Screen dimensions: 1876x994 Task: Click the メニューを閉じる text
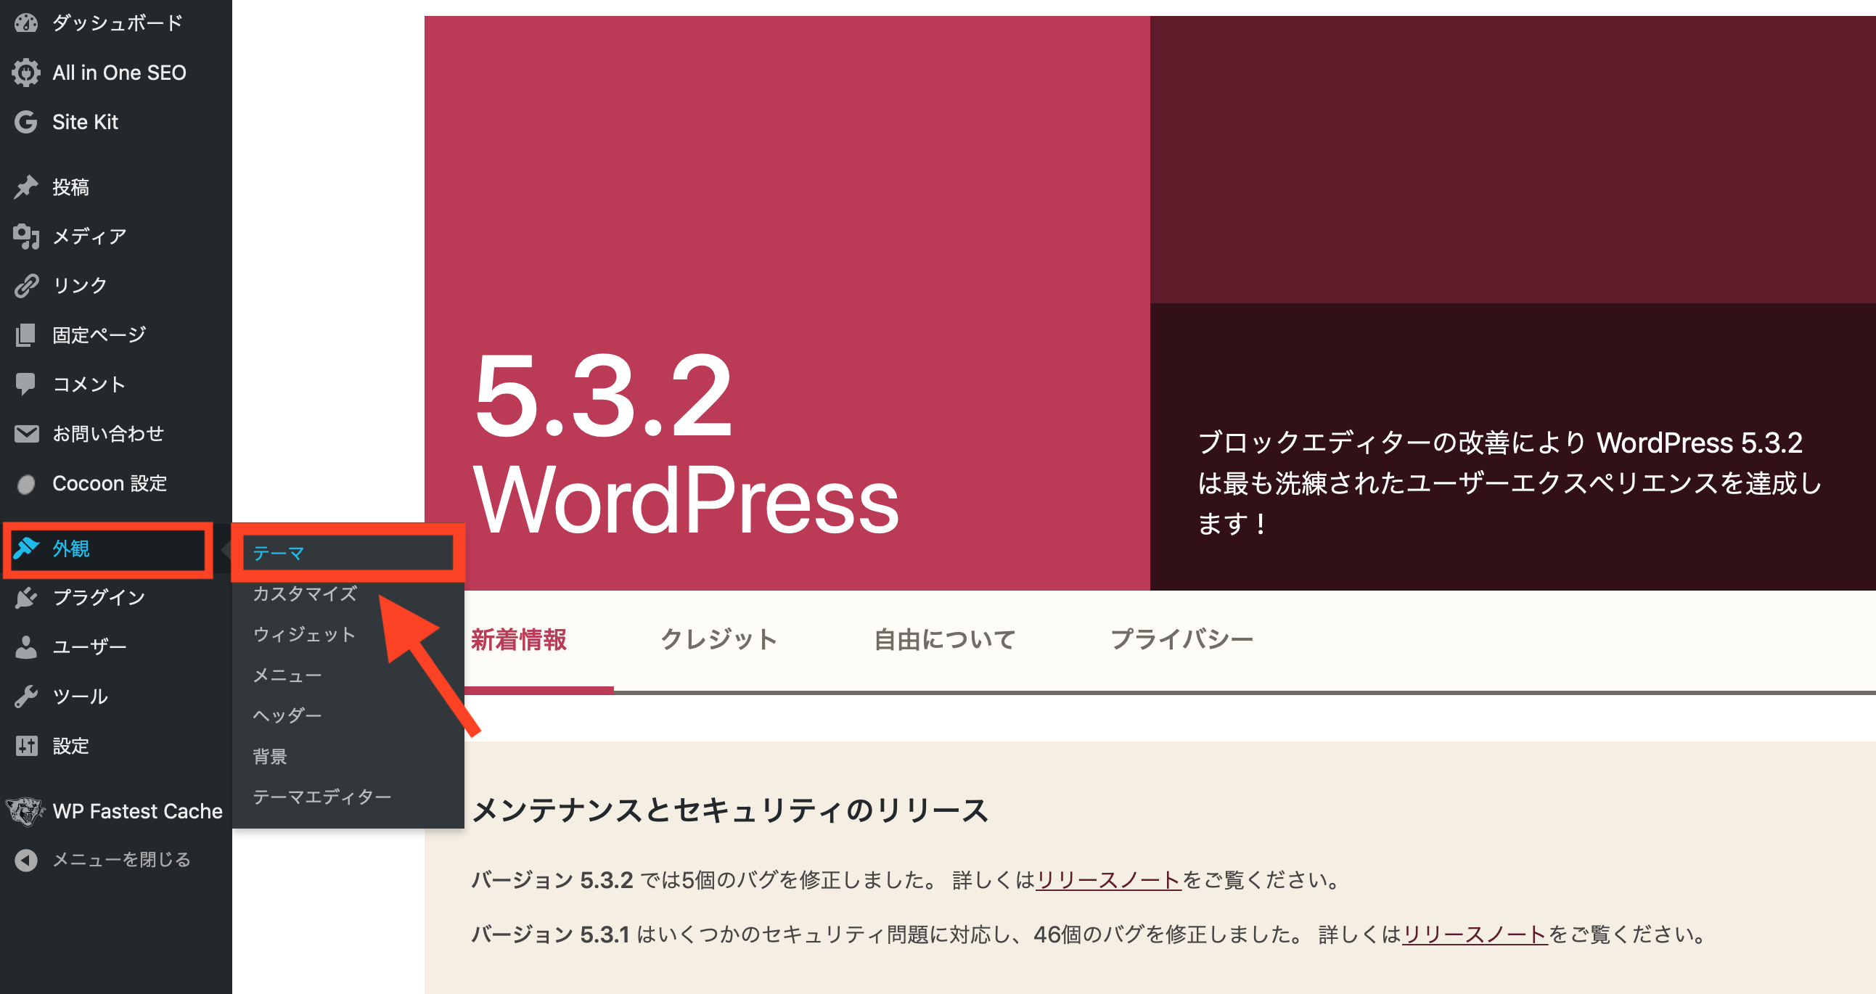pyautogui.click(x=122, y=860)
